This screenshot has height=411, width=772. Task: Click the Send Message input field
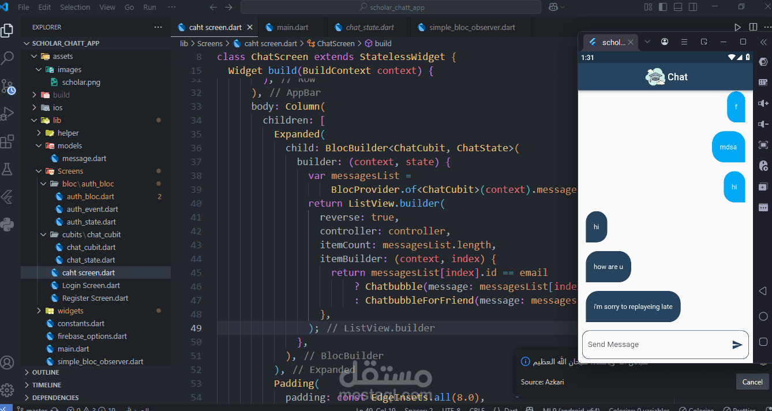pyautogui.click(x=655, y=345)
